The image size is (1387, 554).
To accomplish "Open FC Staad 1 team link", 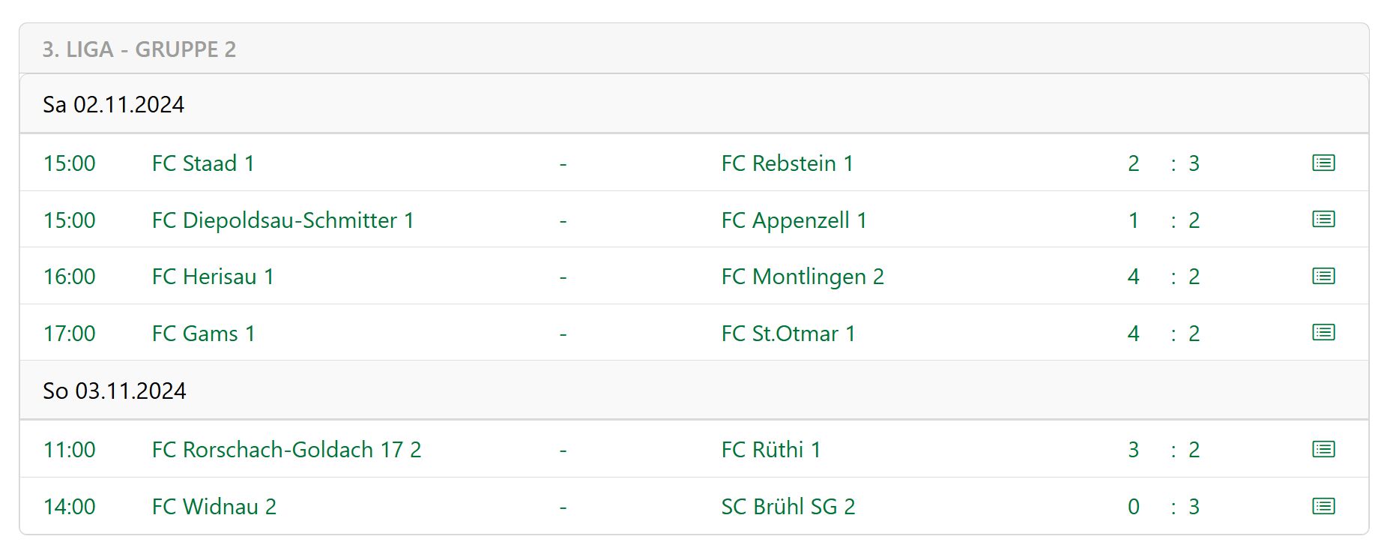I will tap(203, 163).
